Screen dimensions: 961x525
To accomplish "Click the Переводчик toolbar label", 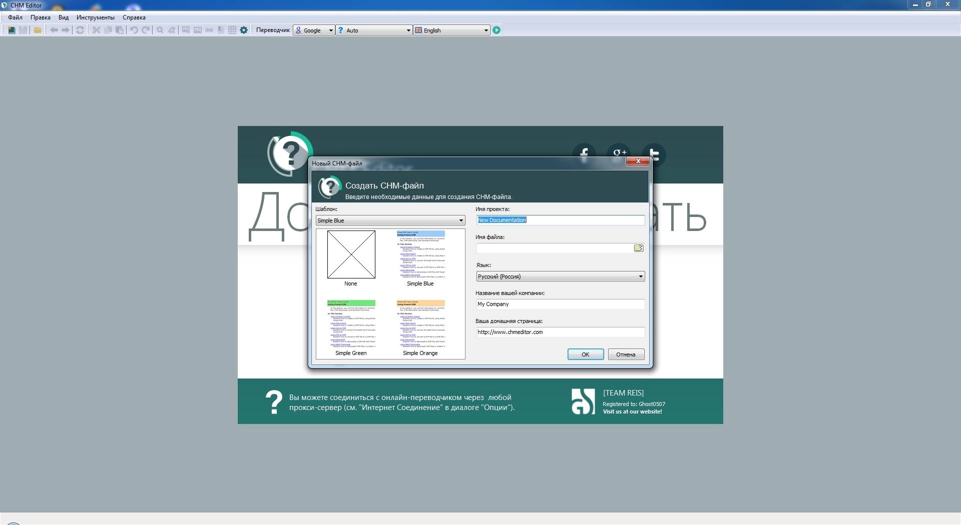I will (x=273, y=30).
